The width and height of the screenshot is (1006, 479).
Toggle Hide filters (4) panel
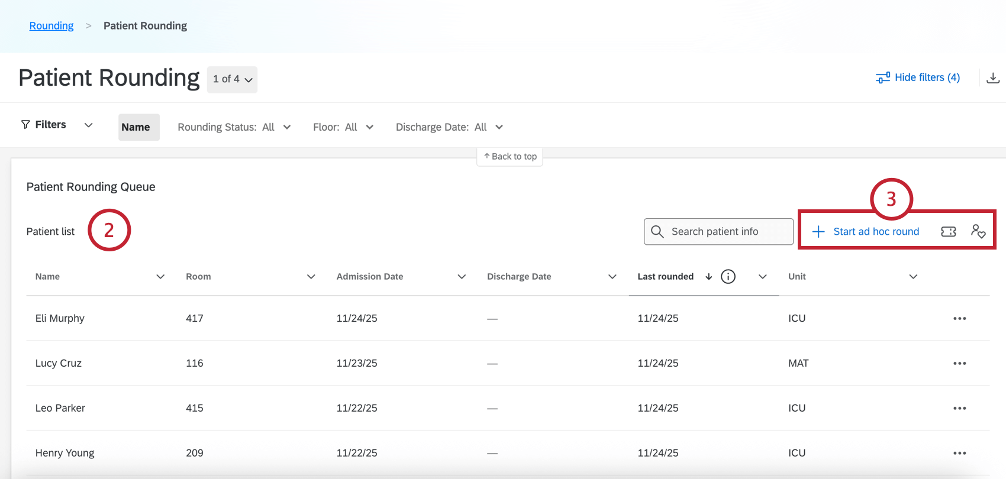(918, 78)
